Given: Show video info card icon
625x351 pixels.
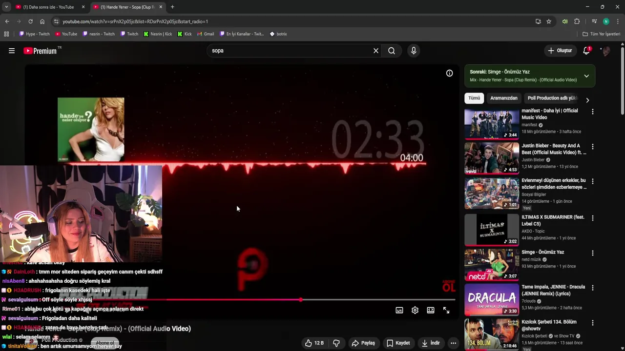Looking at the screenshot, I should [x=449, y=73].
